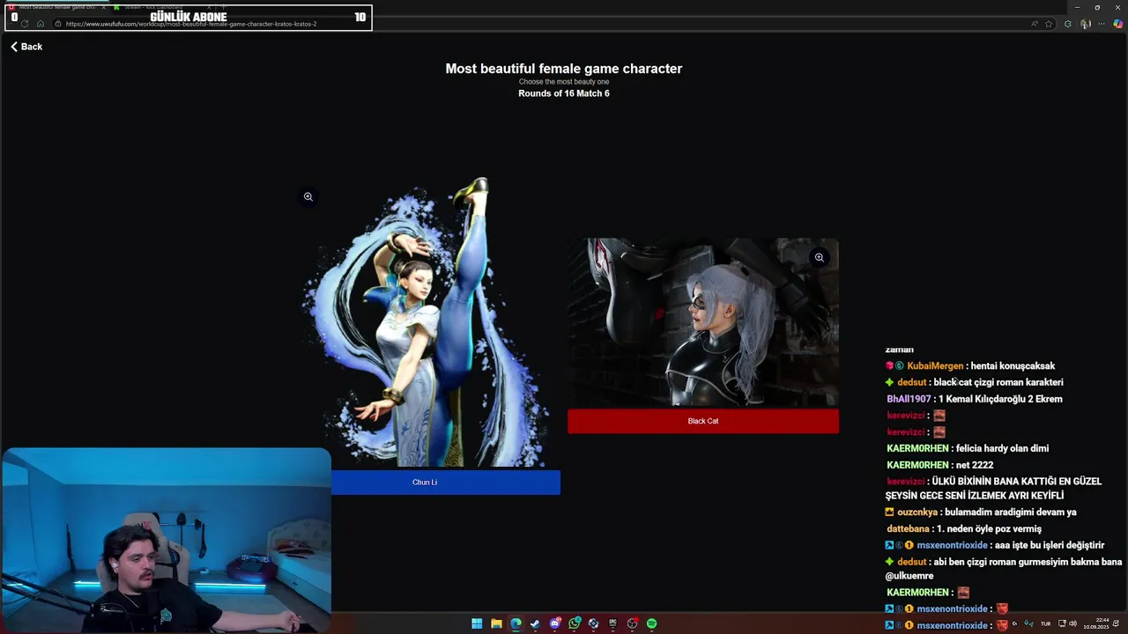Go back using the Back link
The image size is (1128, 634).
point(26,47)
